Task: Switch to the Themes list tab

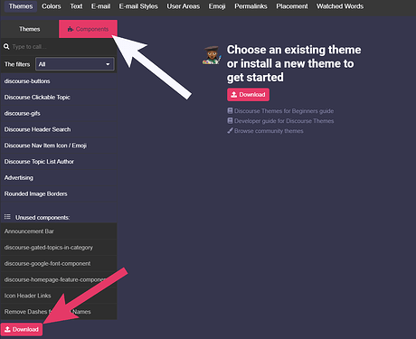Action: point(30,29)
